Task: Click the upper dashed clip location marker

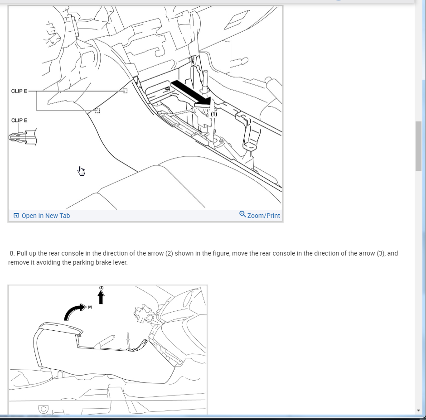Action: point(125,91)
